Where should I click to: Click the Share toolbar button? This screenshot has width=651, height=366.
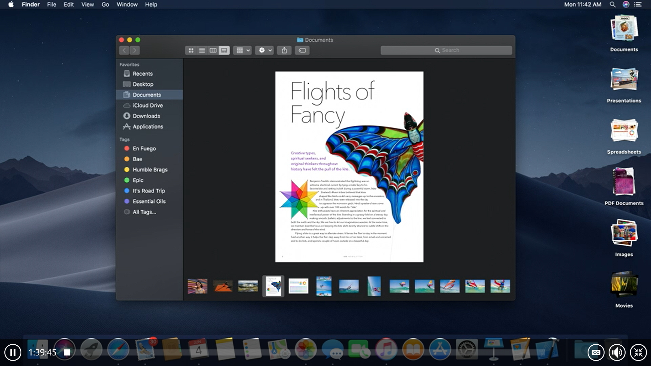(x=284, y=50)
